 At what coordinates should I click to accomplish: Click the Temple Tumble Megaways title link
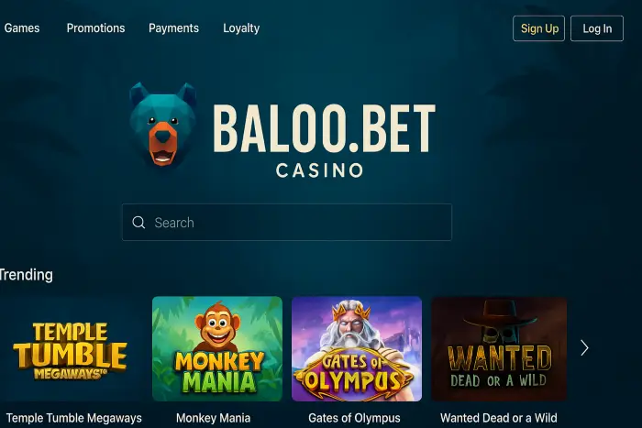click(x=73, y=418)
